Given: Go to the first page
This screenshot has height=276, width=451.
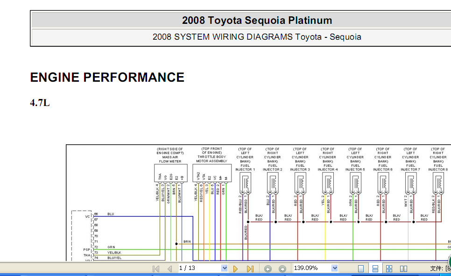Looking at the screenshot, I should pos(156,269).
